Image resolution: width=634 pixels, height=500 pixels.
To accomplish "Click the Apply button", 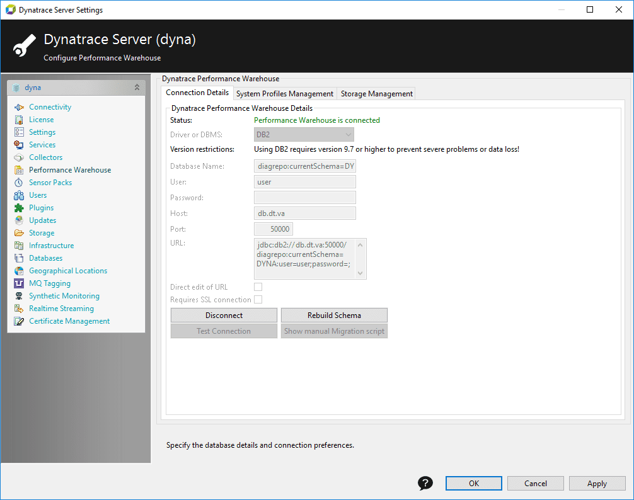I will point(597,484).
